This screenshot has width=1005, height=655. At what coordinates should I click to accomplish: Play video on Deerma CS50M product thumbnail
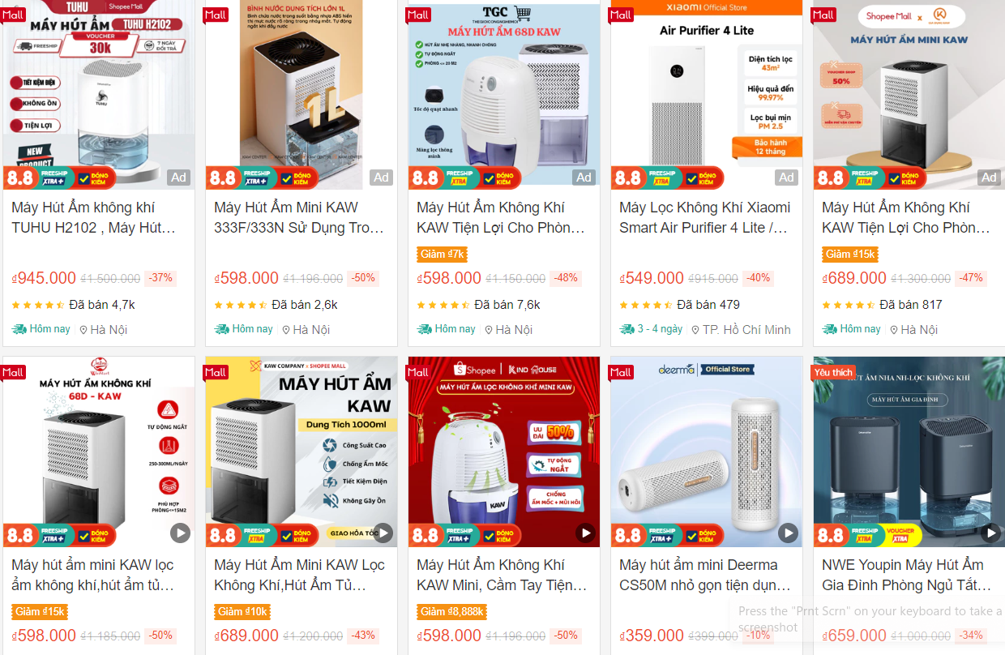(x=788, y=533)
